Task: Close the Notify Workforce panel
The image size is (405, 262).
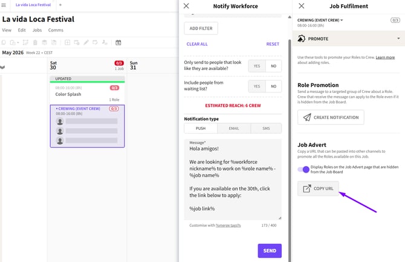Action: point(186,6)
